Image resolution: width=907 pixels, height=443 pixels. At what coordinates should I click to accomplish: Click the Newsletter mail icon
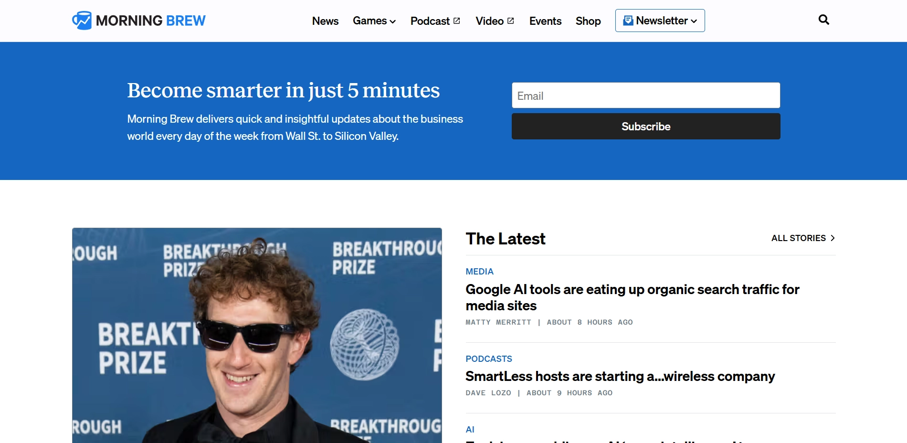[x=628, y=21]
